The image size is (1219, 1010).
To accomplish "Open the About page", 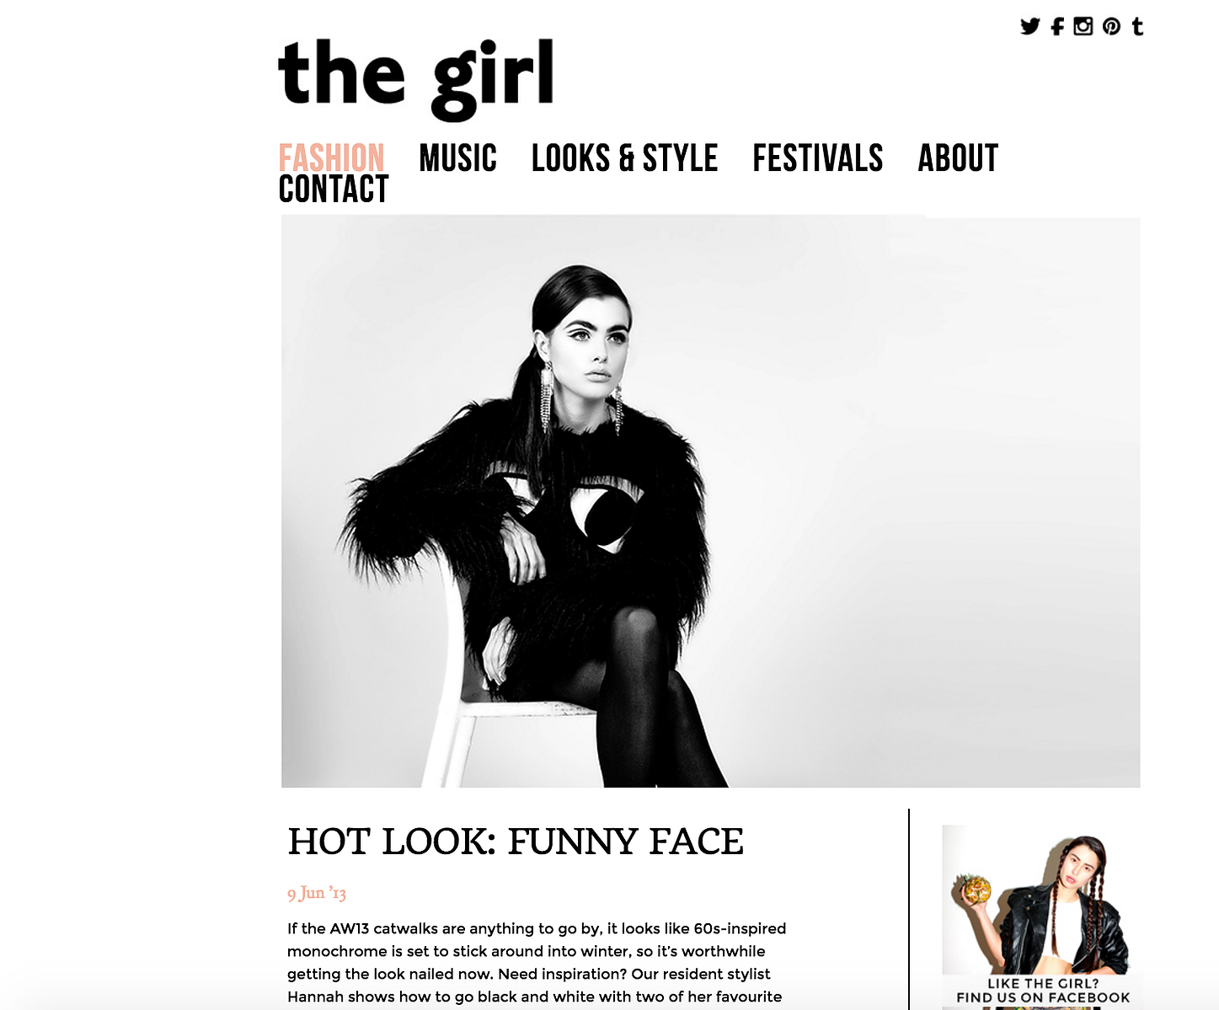I will tap(958, 158).
